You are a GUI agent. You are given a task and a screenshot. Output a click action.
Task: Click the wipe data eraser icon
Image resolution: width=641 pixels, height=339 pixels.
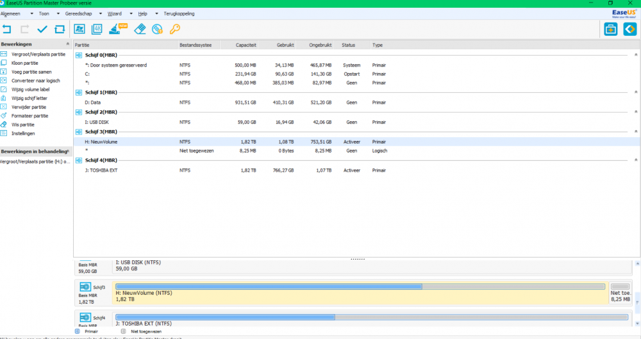click(x=140, y=29)
